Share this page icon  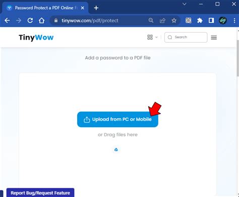[x=162, y=21]
